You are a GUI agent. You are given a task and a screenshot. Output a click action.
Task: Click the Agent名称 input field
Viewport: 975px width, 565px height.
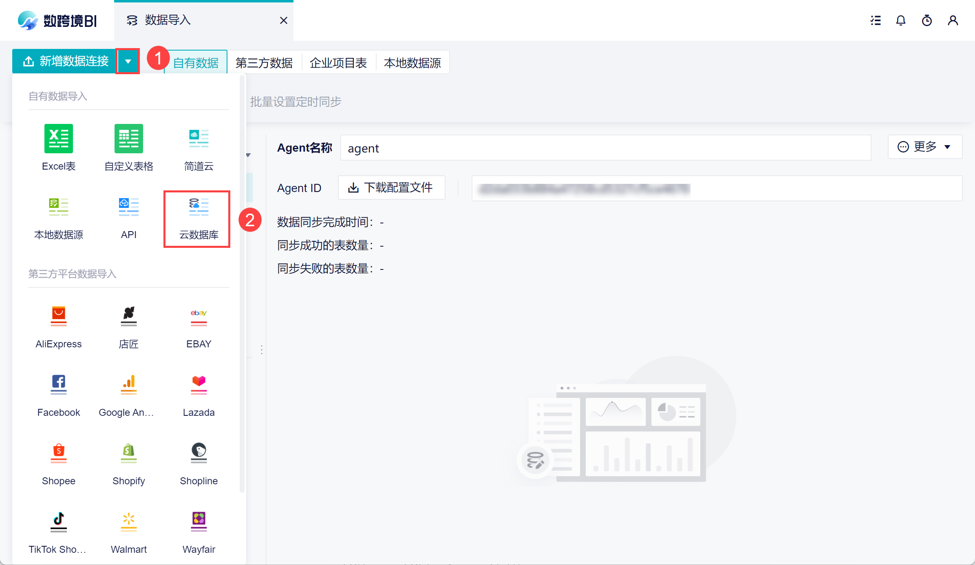[605, 148]
